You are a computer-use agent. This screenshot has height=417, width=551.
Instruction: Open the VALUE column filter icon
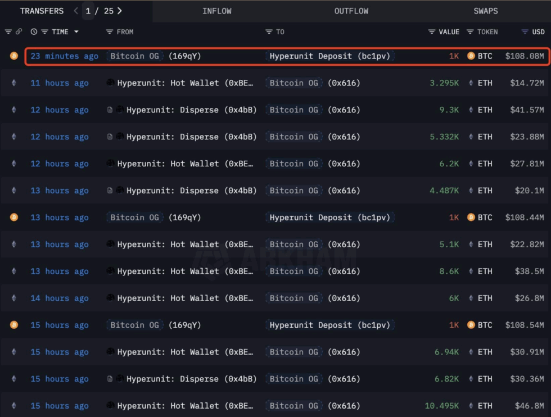432,31
